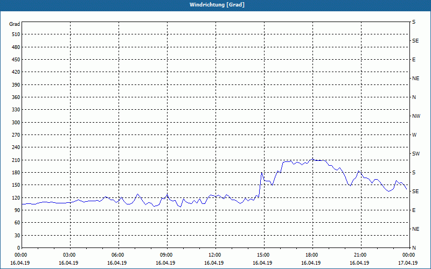Image resolution: width=431 pixels, height=269 pixels.
Task: Pick the 21:00 time label
Action: click(x=361, y=255)
